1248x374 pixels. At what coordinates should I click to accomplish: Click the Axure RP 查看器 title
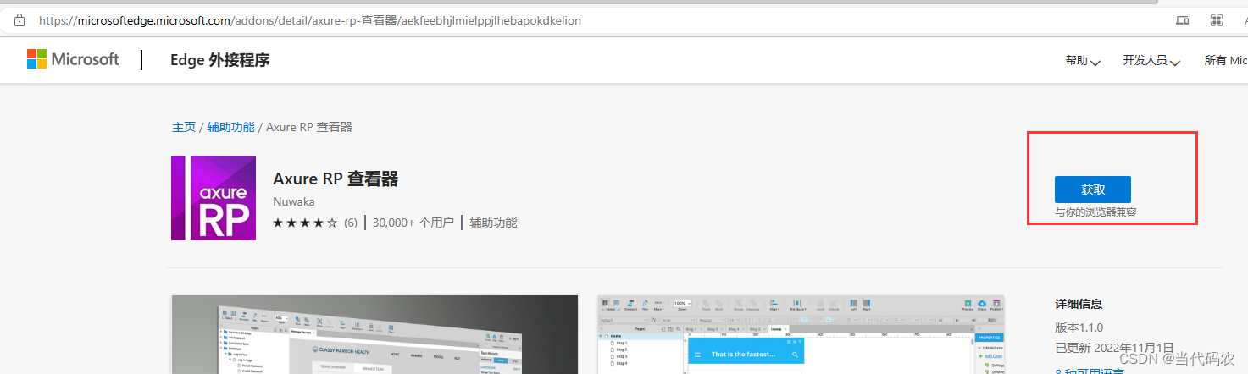click(x=336, y=179)
